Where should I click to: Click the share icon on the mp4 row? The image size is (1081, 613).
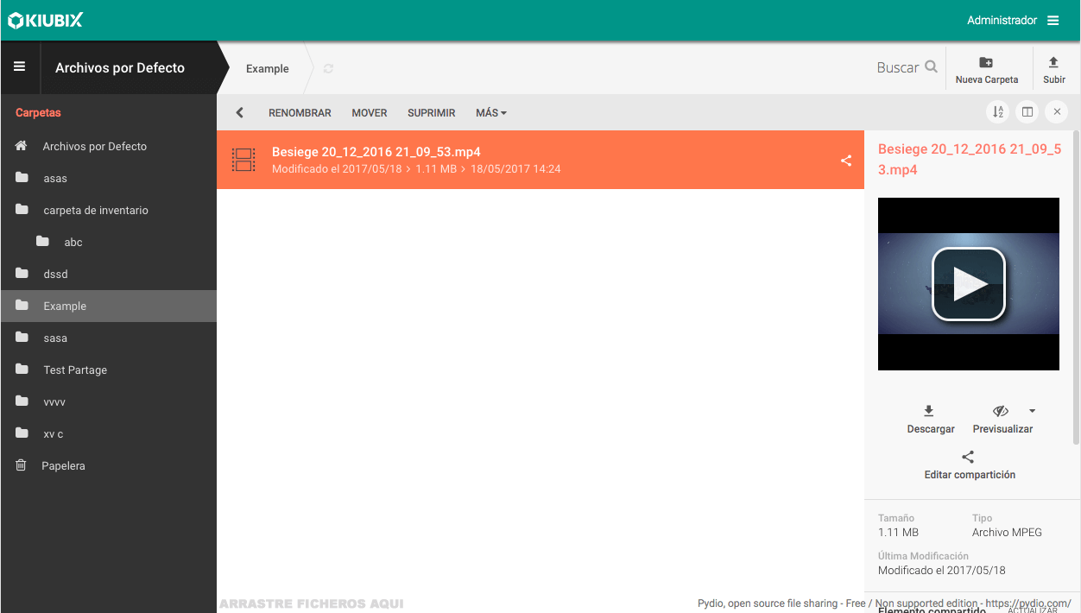[846, 160]
